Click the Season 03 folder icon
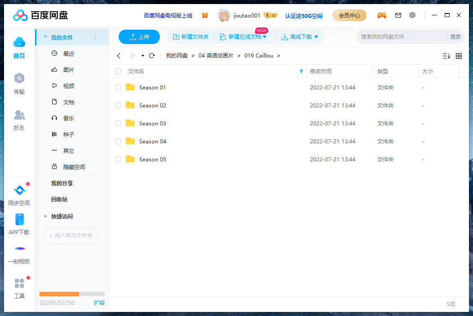Viewport: 473px width, 316px height. pyautogui.click(x=130, y=123)
